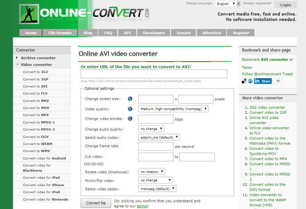Screen dimensions: 306x209
Task: Click the Teilen link
Action: coord(247,68)
